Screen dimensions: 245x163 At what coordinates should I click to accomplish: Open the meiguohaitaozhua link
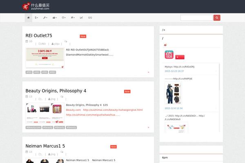93,115
